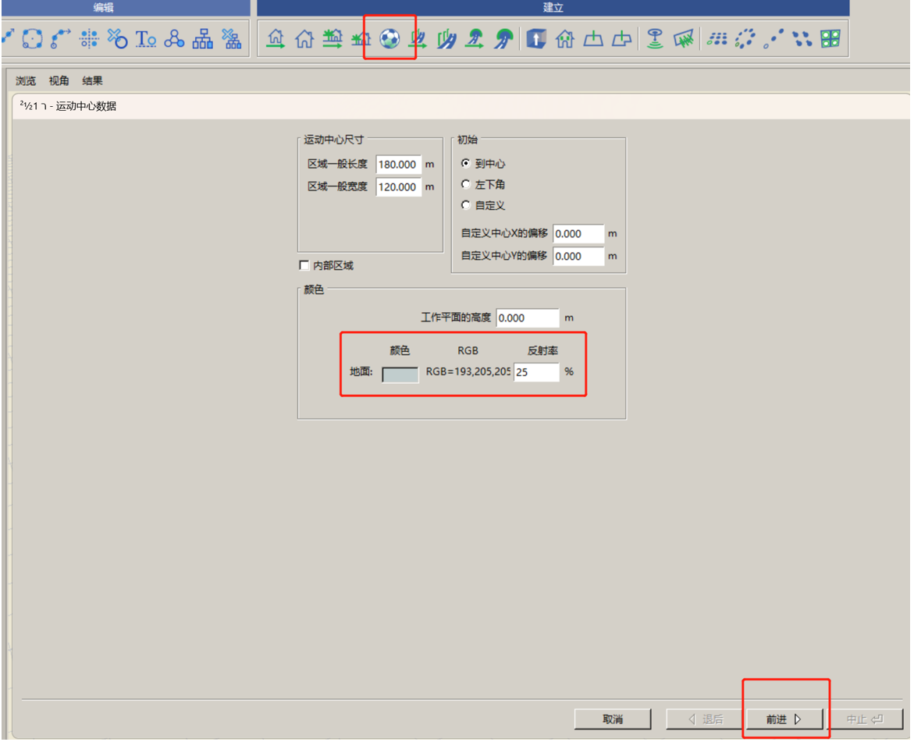Click the 区域一般长度 input field

(399, 165)
